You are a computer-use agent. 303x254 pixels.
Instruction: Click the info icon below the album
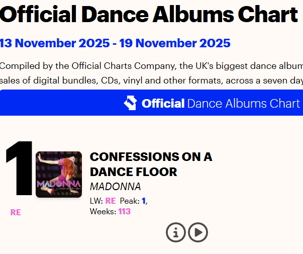pos(175,232)
